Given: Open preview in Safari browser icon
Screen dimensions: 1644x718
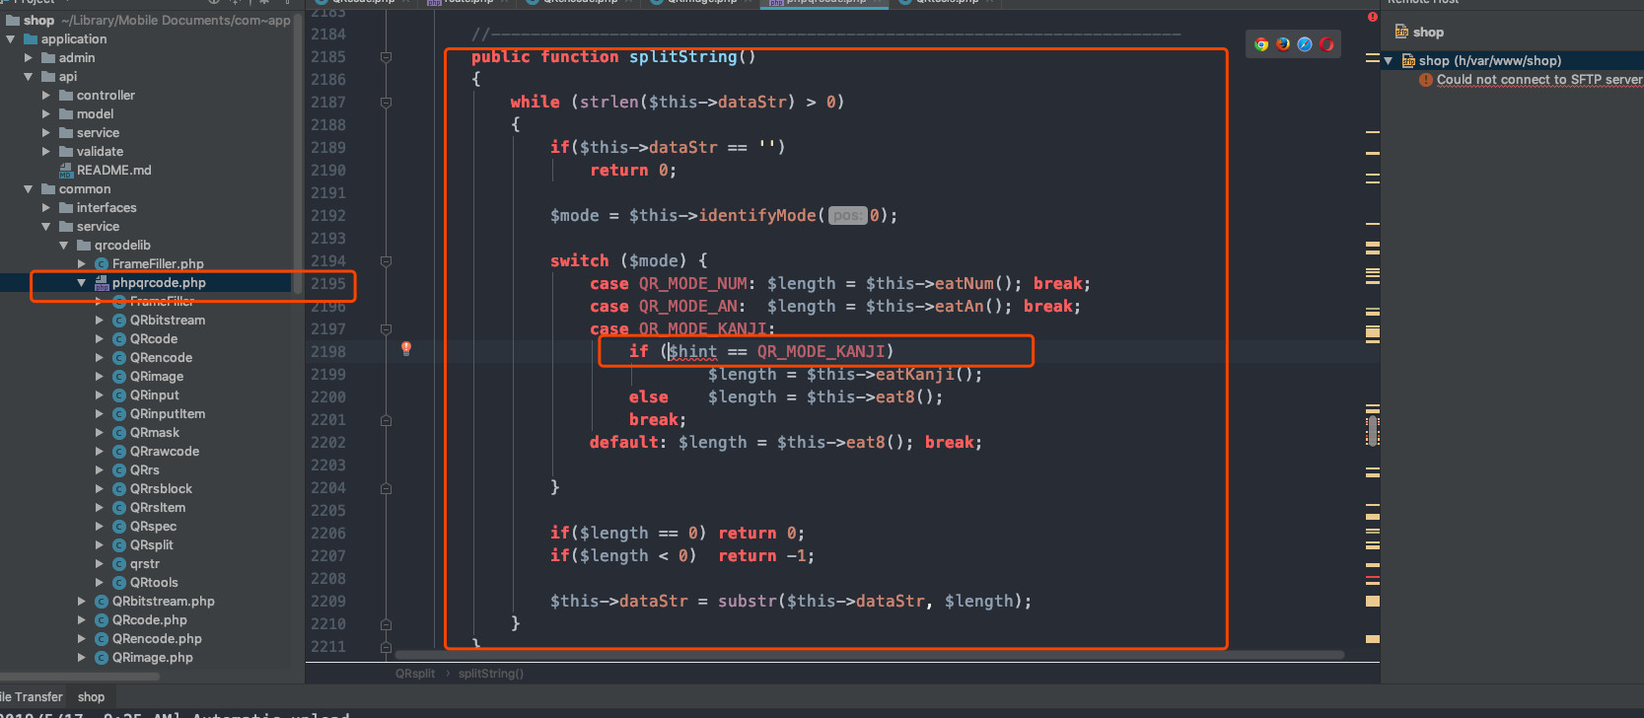Looking at the screenshot, I should 1305,44.
